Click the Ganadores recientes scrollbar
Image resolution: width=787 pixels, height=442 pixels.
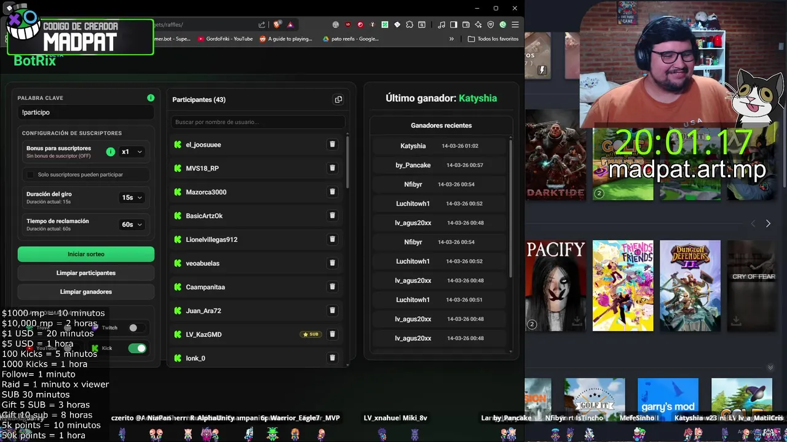(x=511, y=207)
